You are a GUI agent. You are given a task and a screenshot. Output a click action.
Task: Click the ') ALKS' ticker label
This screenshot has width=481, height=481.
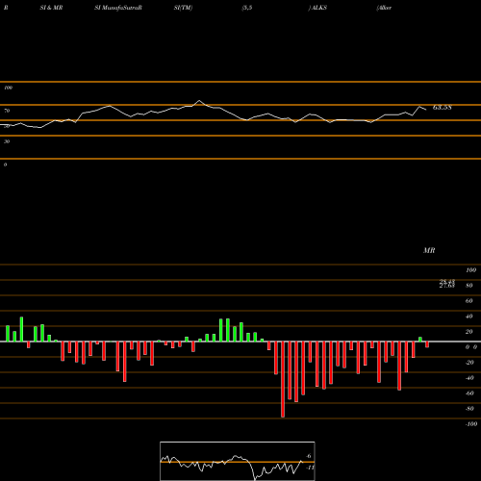pos(317,8)
